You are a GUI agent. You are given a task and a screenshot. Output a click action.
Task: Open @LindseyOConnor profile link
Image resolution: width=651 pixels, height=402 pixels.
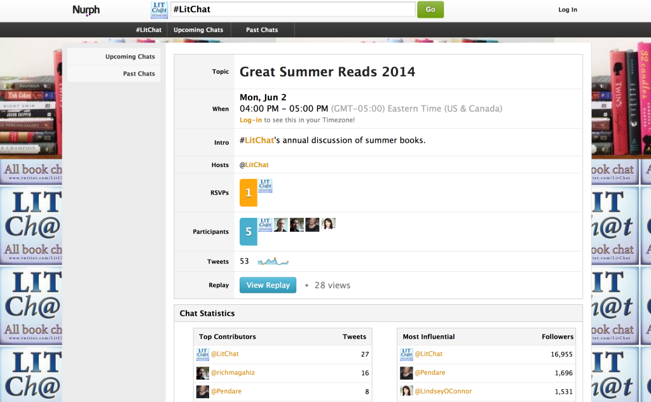coord(443,391)
